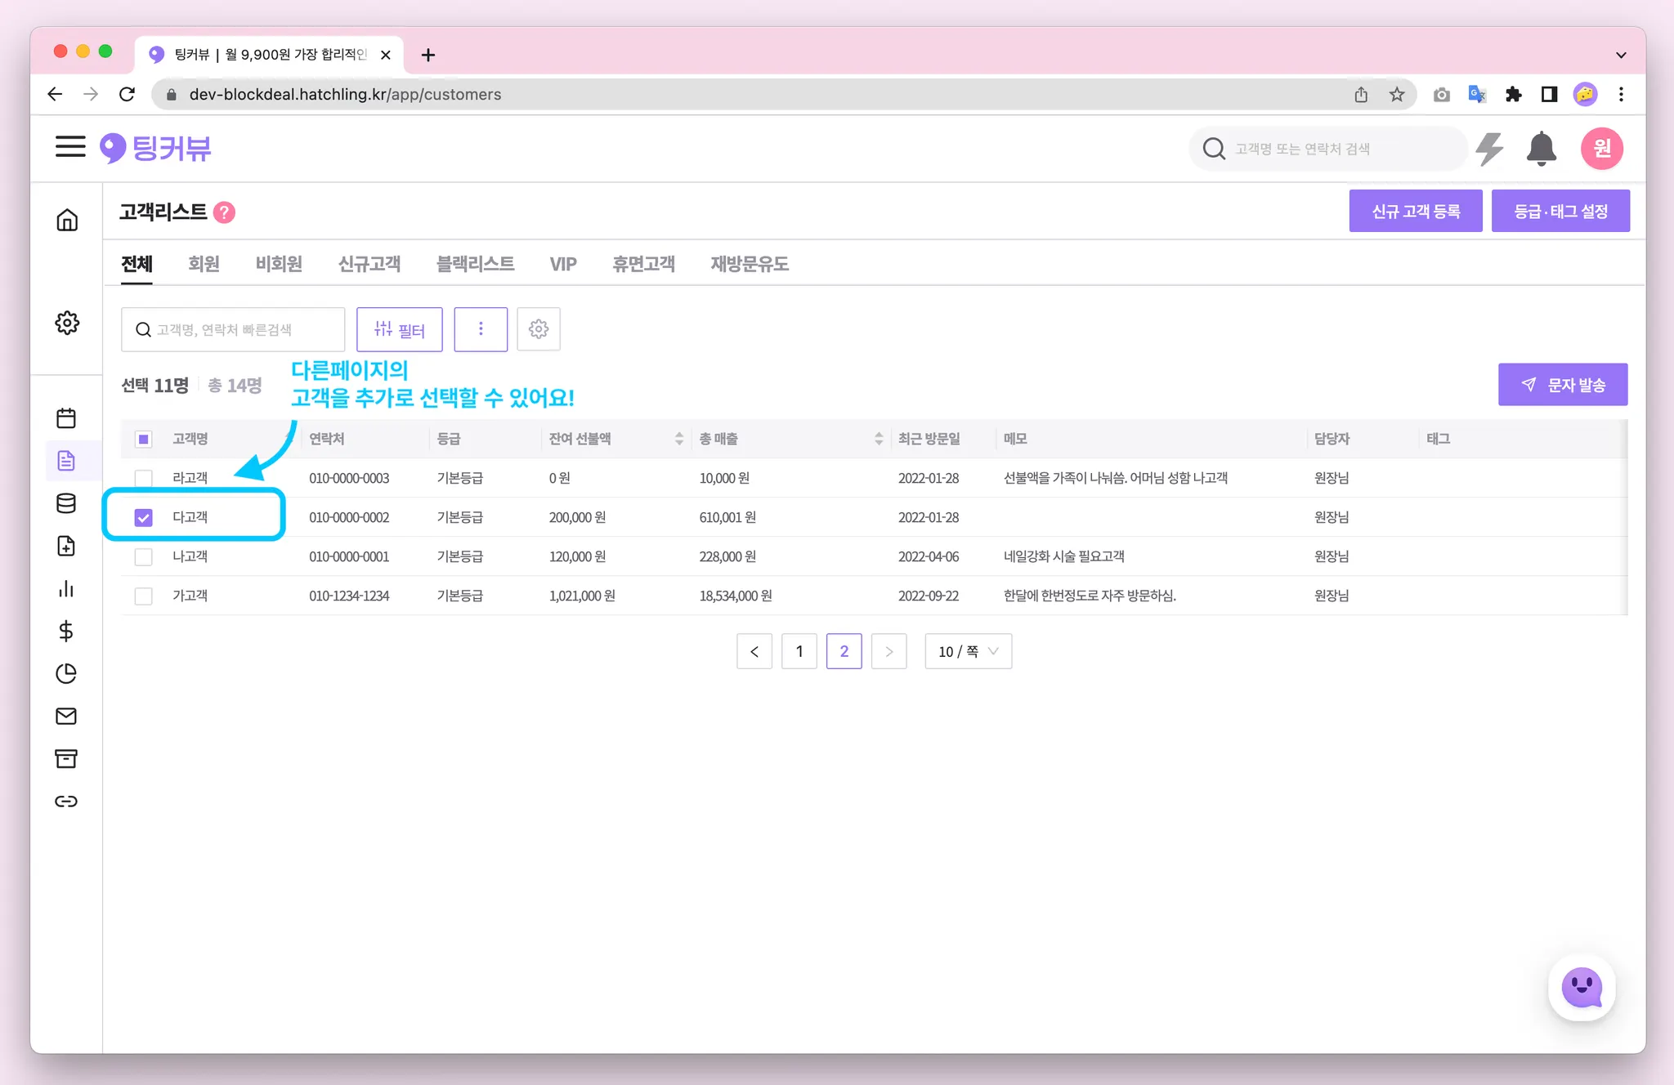Switch to the 블랙리스트 tab

pyautogui.click(x=475, y=264)
